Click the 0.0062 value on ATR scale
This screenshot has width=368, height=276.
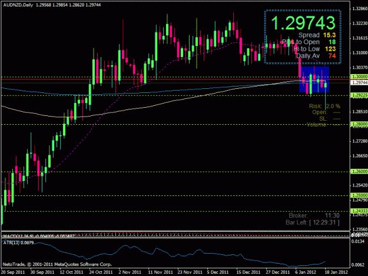[358, 265]
